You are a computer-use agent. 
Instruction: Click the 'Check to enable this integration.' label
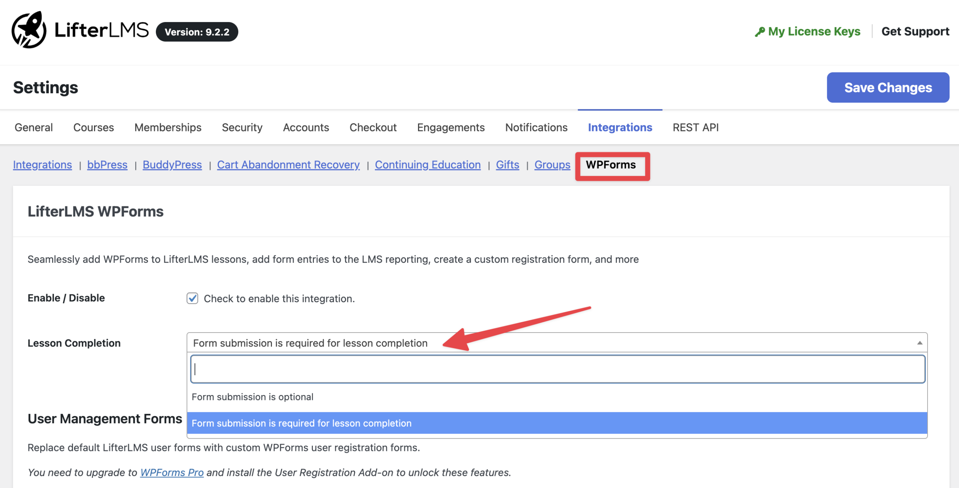point(279,299)
